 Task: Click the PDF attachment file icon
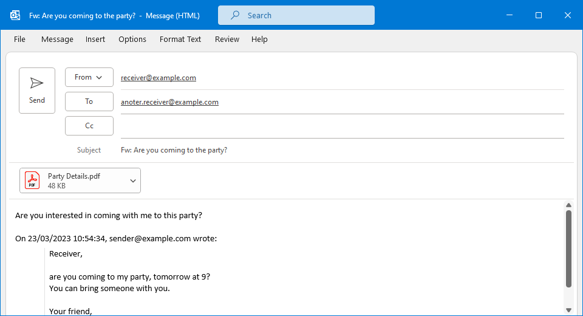click(x=32, y=180)
